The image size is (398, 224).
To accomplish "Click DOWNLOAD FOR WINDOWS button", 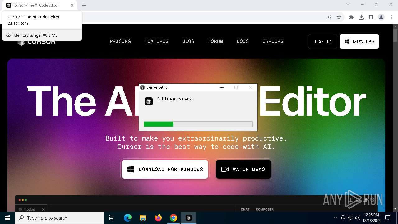I will pos(165,169).
